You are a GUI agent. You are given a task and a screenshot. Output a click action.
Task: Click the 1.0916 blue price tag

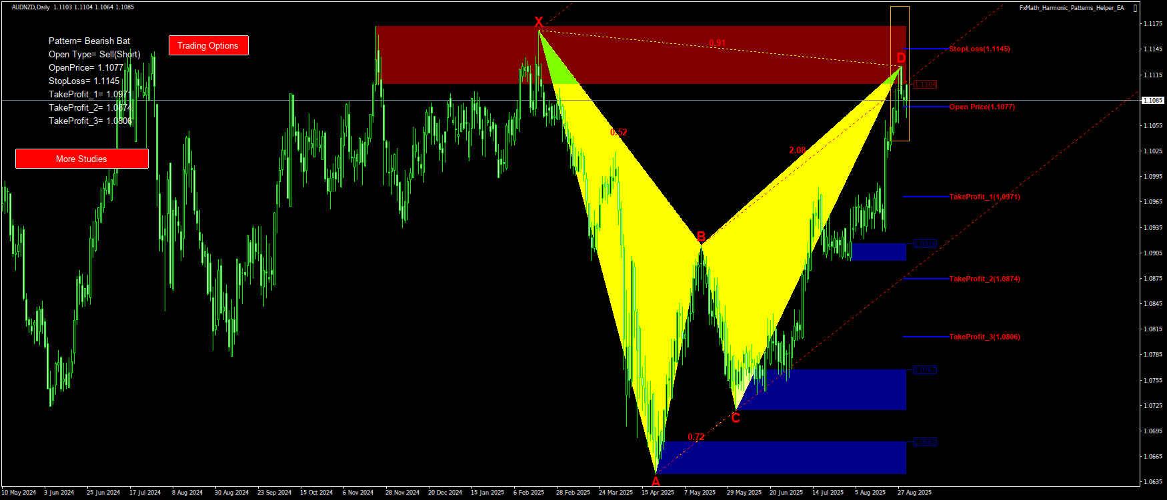(x=925, y=244)
